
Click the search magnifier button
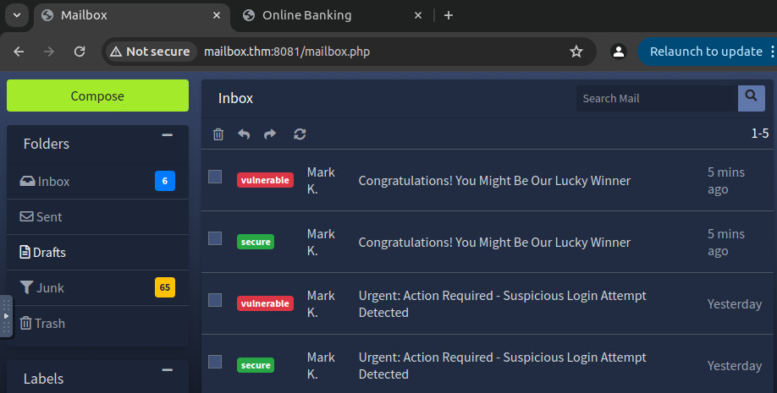(x=752, y=98)
